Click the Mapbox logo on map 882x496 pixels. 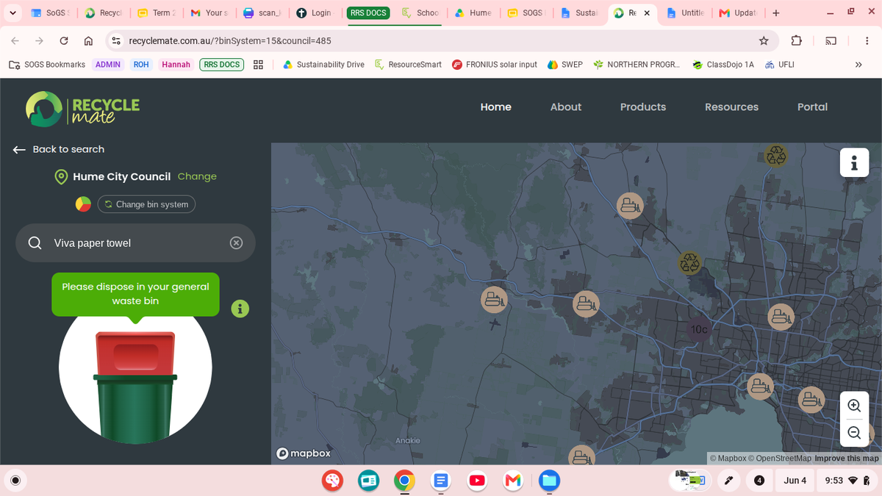(304, 453)
